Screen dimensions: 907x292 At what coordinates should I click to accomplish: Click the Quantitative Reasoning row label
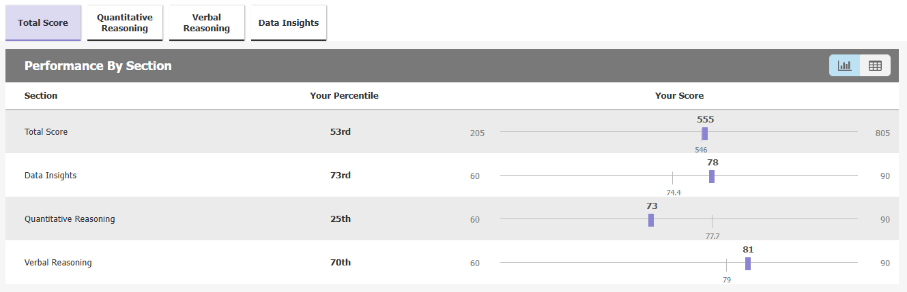click(70, 219)
